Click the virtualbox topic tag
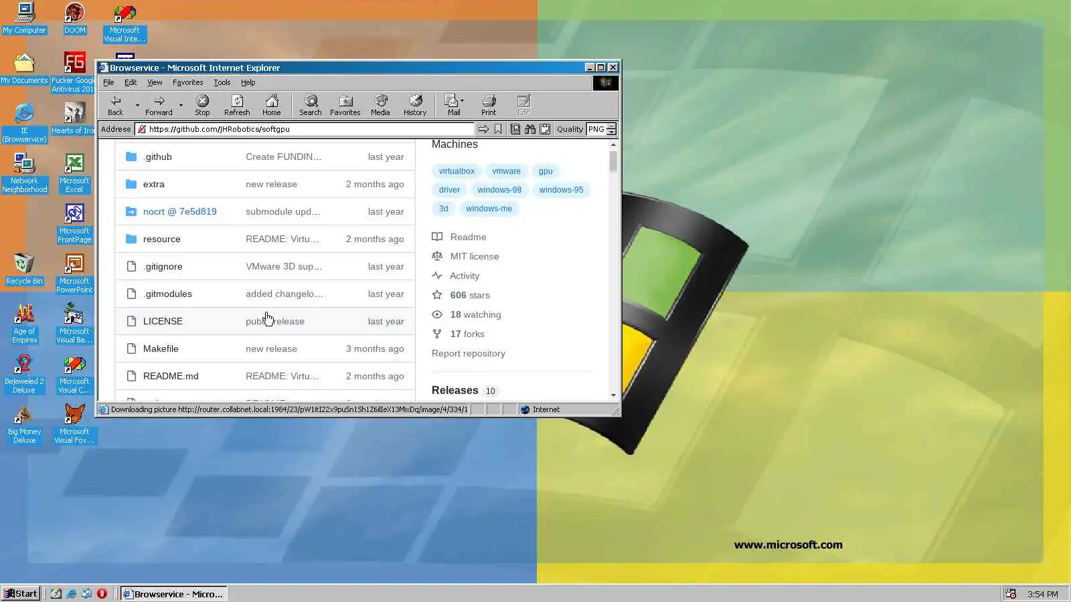The width and height of the screenshot is (1071, 602). 457,171
